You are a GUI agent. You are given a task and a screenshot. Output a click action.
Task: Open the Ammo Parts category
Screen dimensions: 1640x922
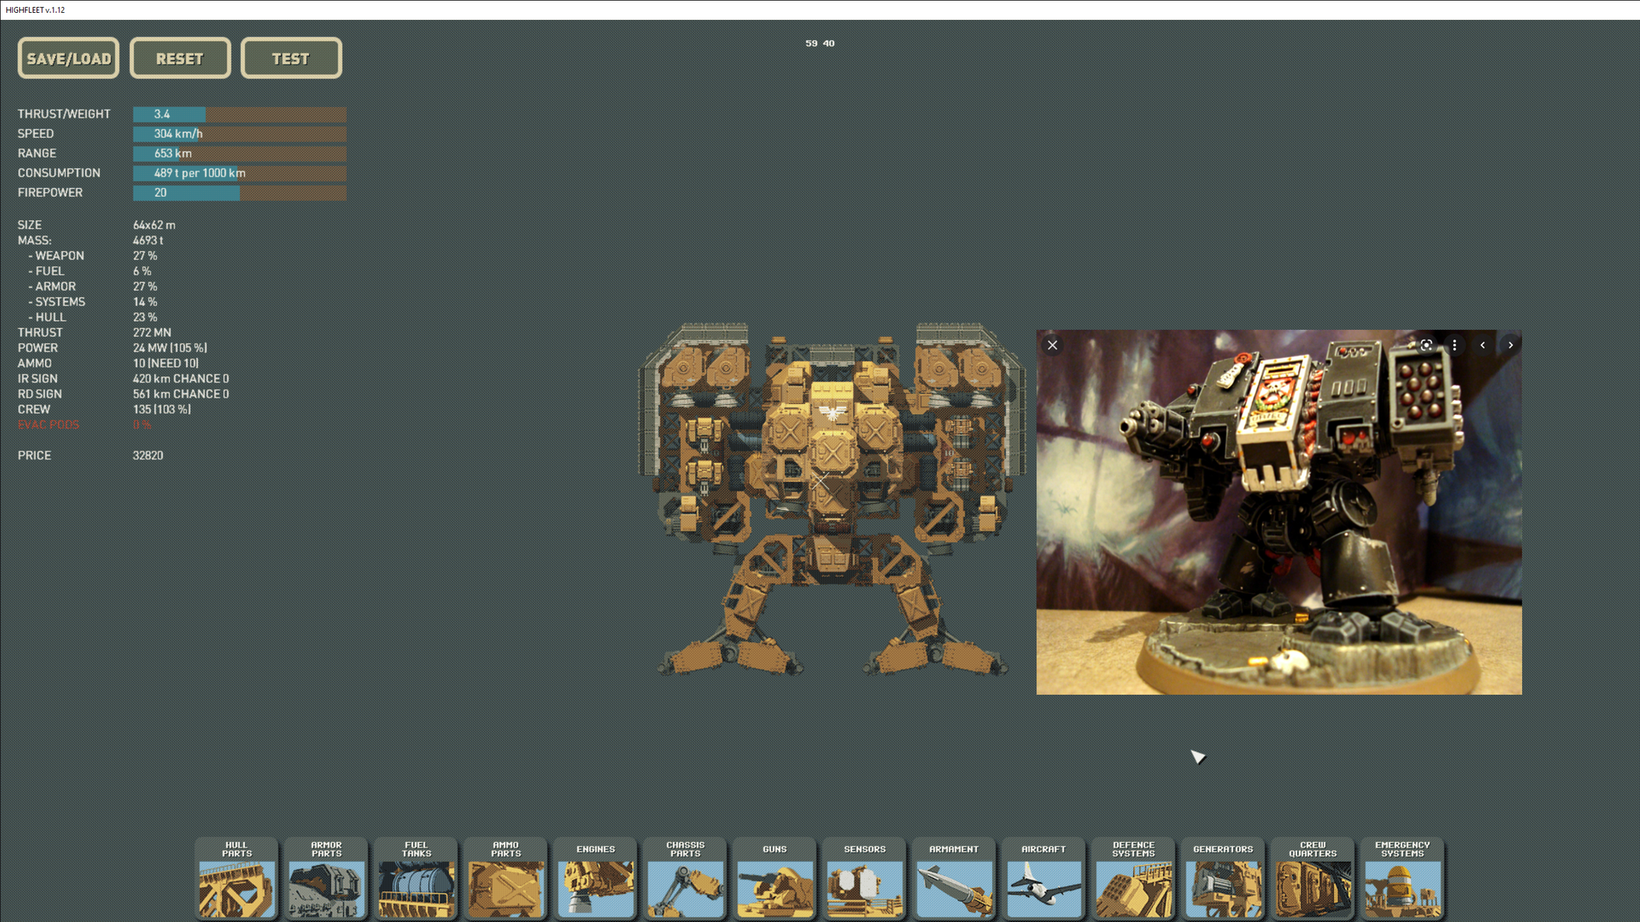pyautogui.click(x=506, y=878)
